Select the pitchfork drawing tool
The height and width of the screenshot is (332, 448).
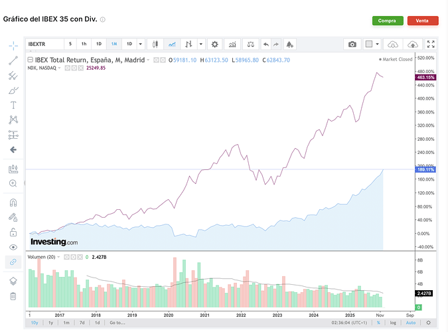(13, 76)
